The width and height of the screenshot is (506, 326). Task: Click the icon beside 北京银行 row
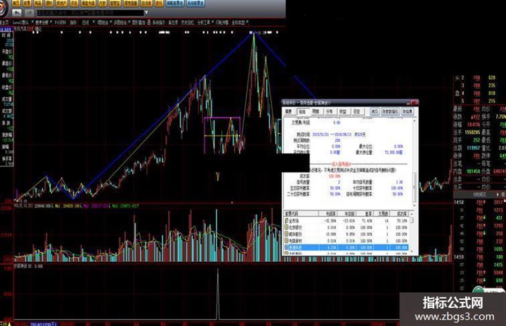coord(286,228)
